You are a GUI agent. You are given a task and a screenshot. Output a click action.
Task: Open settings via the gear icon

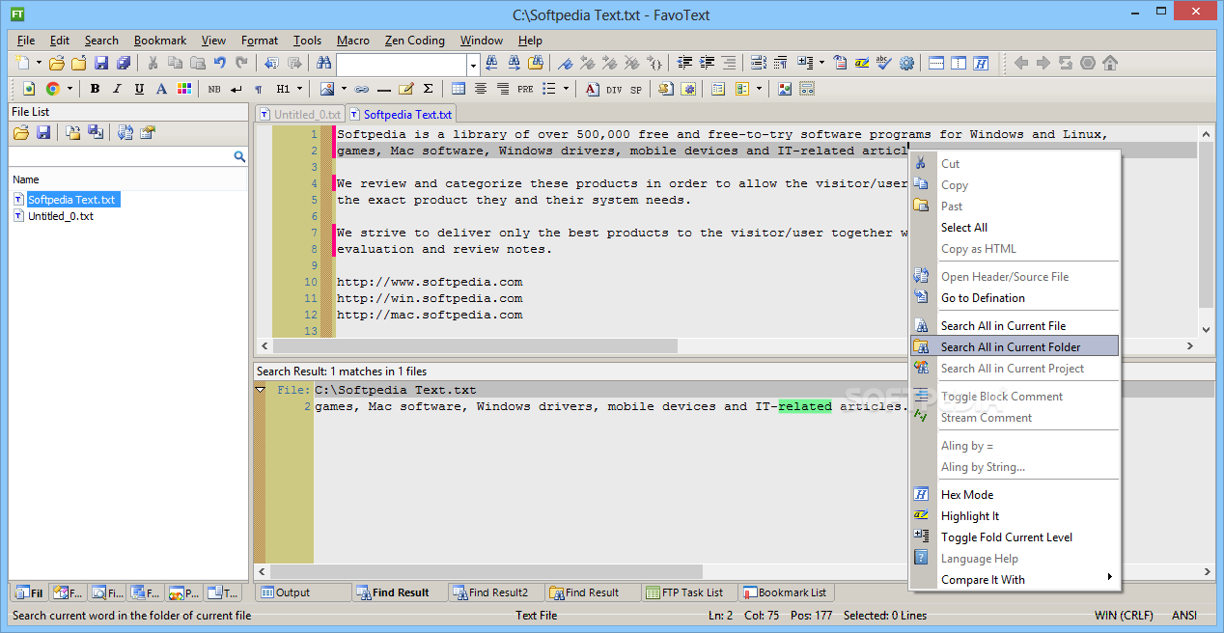tap(906, 63)
